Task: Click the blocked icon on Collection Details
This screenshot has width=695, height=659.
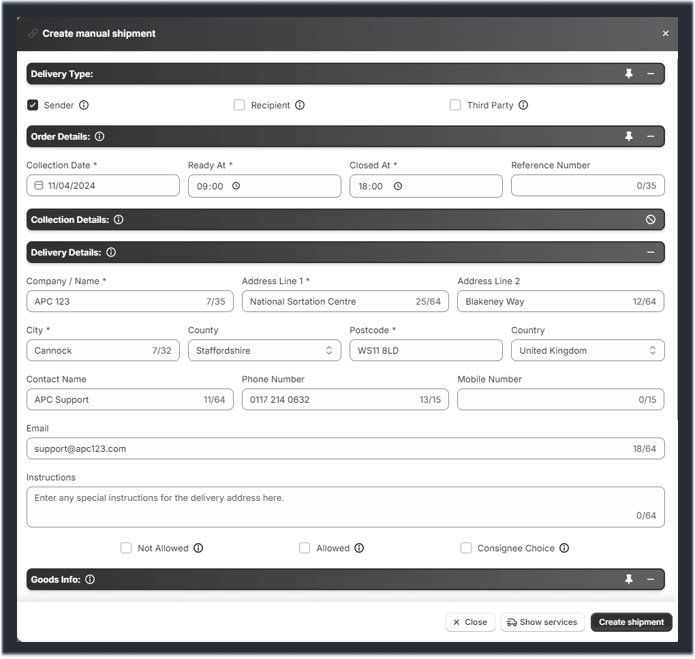Action: (651, 219)
